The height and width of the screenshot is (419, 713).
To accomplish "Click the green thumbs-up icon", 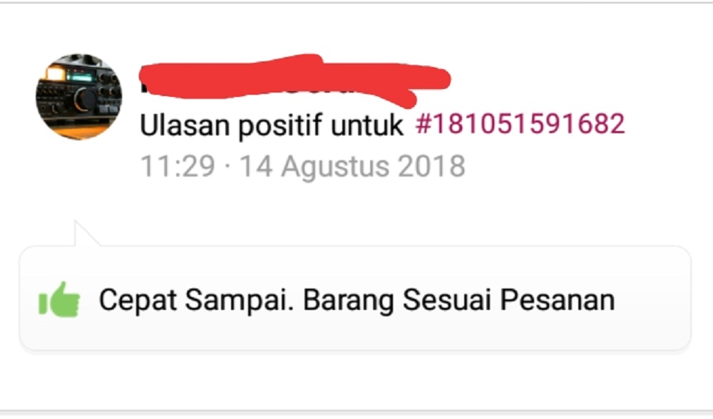I will pos(60,299).
